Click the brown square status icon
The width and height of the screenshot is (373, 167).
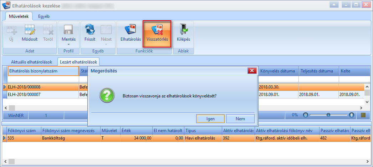pyautogui.click(x=363, y=115)
